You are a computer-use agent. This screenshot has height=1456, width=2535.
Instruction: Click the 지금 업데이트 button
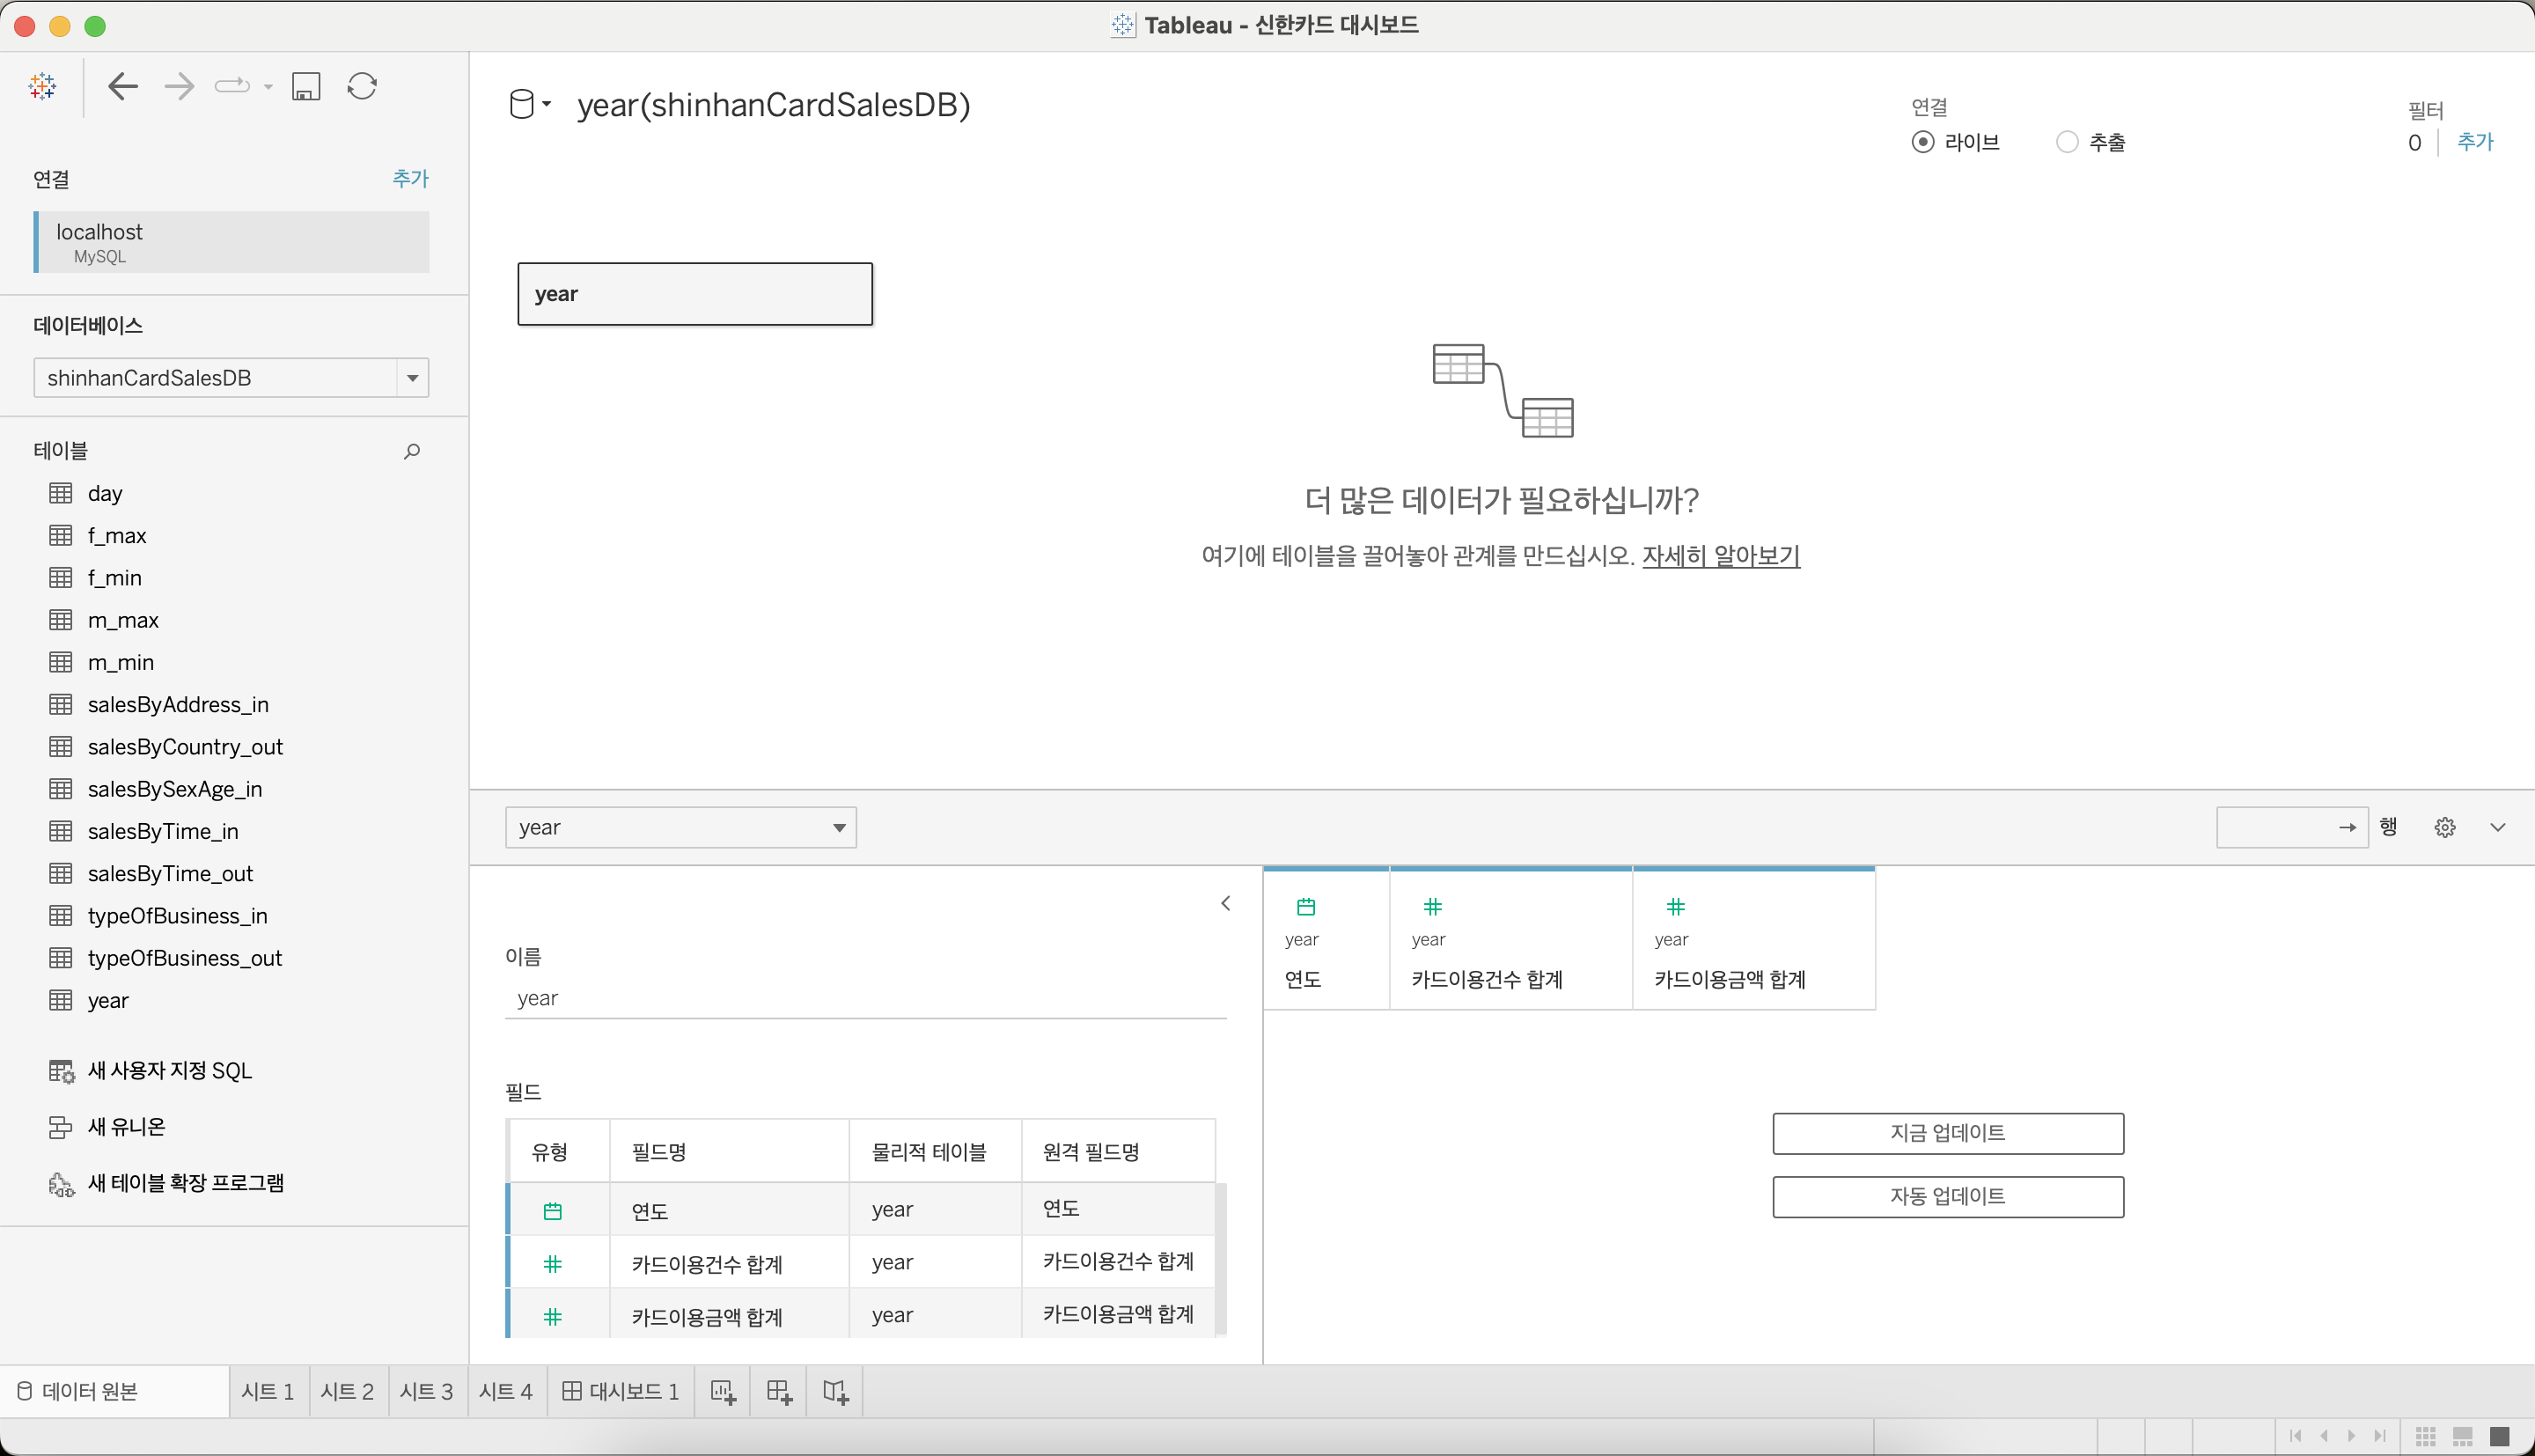click(x=1946, y=1133)
